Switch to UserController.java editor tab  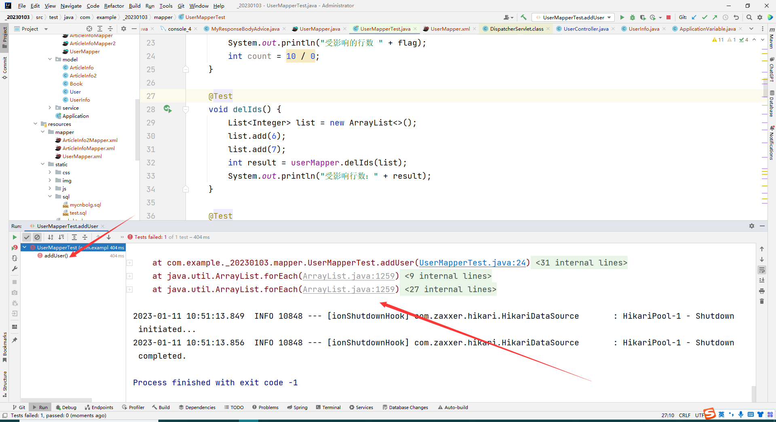click(586, 29)
